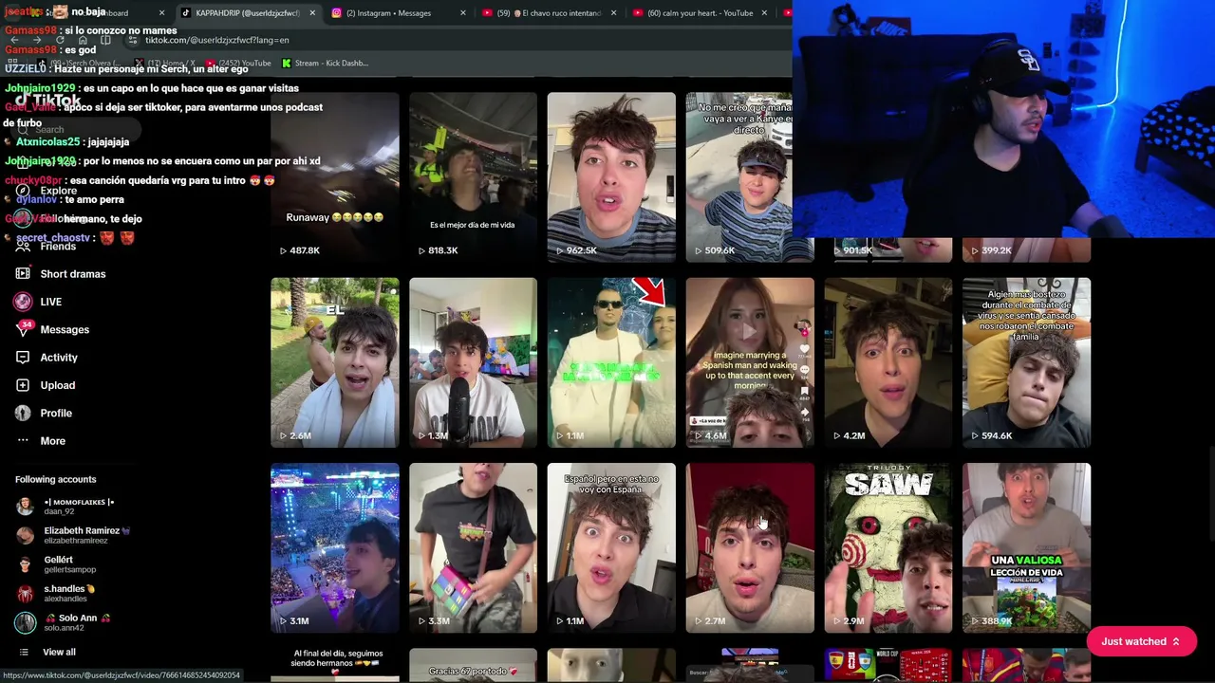Expand the More sidebar menu
The height and width of the screenshot is (683, 1215).
pyautogui.click(x=53, y=441)
